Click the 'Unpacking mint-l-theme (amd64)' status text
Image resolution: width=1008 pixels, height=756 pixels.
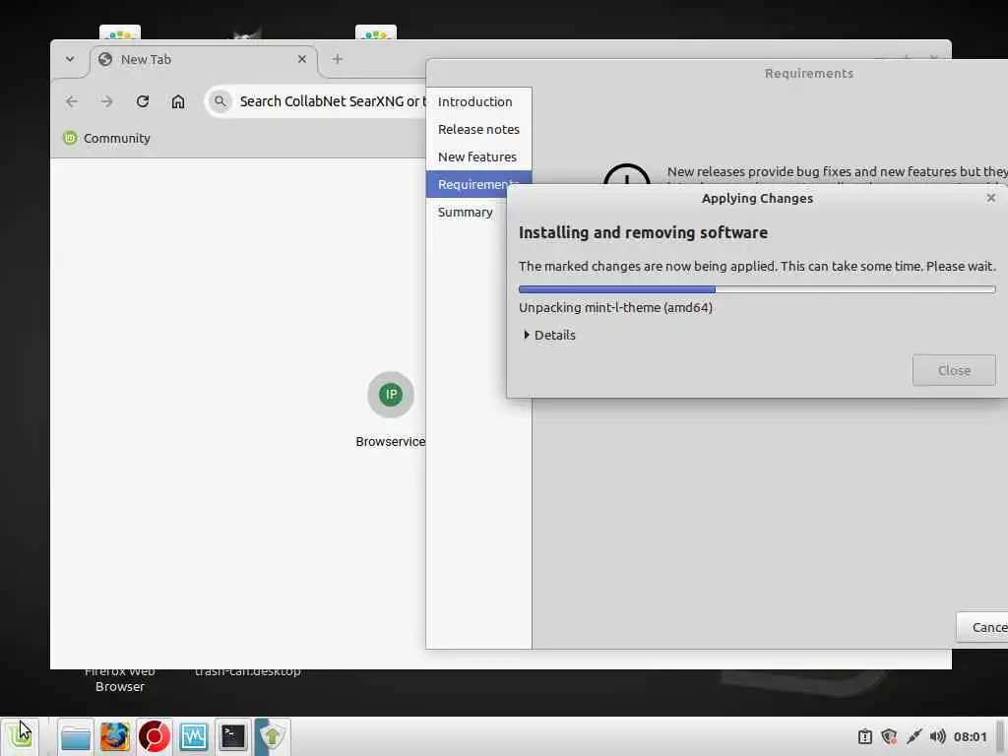coord(615,307)
